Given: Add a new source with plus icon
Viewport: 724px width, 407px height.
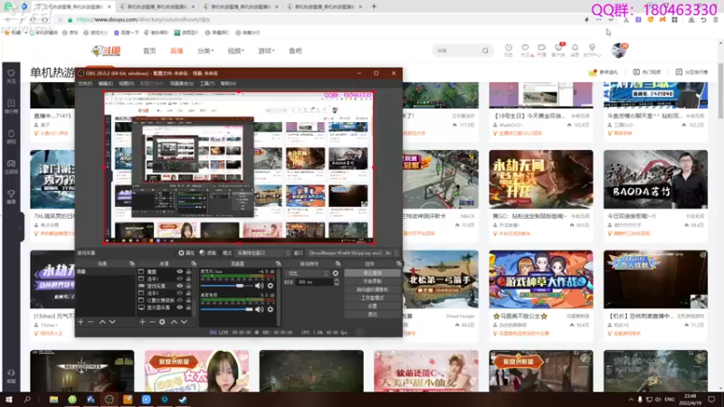Looking at the screenshot, I should pyautogui.click(x=142, y=322).
